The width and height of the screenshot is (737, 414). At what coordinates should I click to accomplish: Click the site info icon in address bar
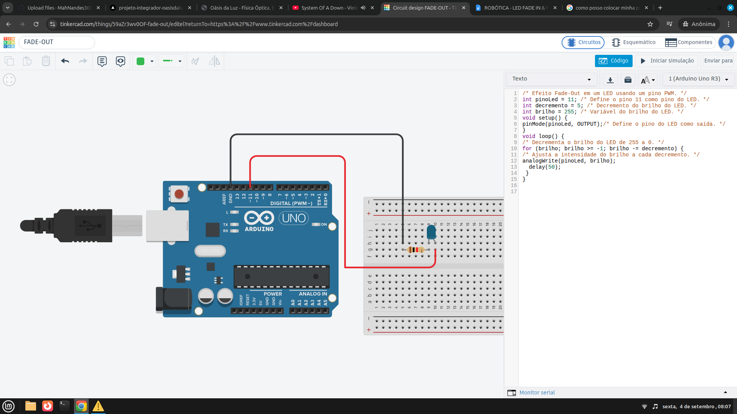[x=53, y=24]
